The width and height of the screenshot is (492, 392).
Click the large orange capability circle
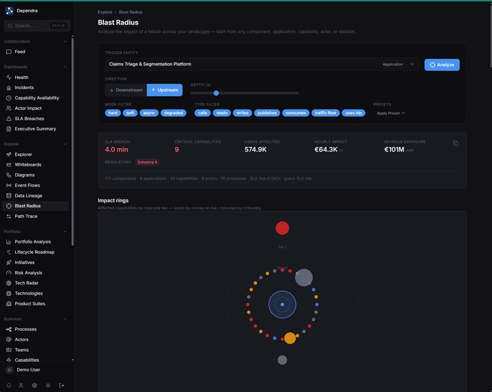(290, 338)
